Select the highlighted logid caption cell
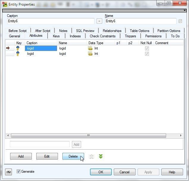This screenshot has height=181, width=189. [x=41, y=48]
